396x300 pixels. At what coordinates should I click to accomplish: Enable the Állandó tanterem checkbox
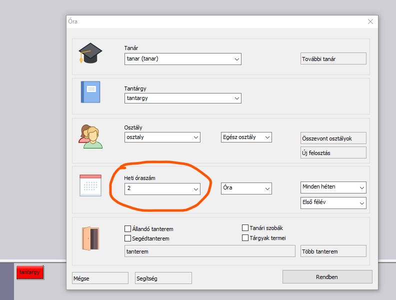pos(128,229)
